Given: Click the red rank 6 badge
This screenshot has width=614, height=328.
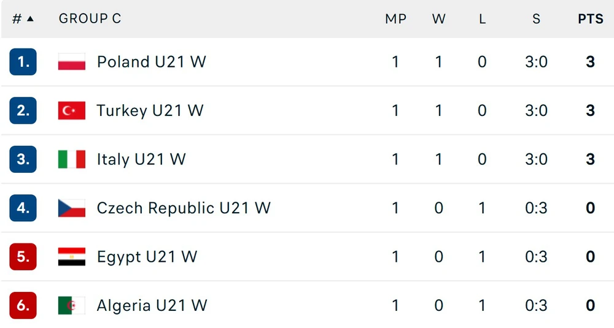Looking at the screenshot, I should click(23, 305).
